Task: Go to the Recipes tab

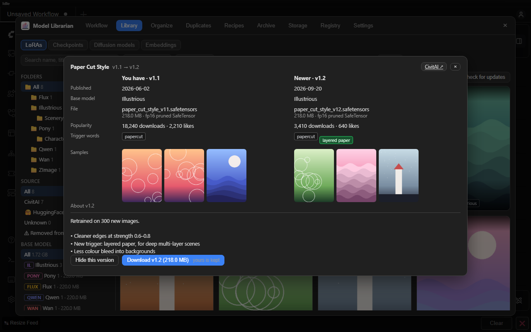Action: [234, 26]
